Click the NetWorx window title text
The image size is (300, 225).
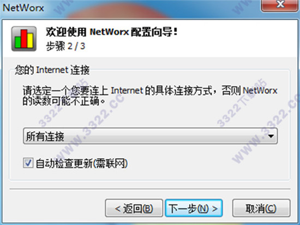click(23, 8)
